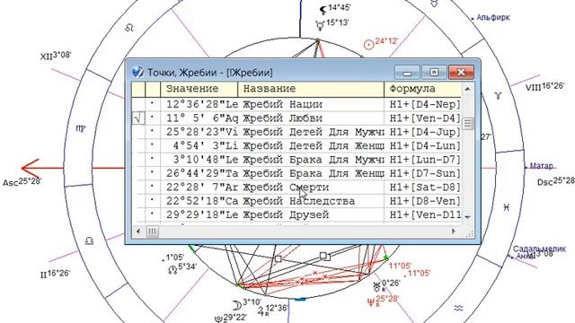The image size is (575, 323).
Task: Click formula H1+[D7-Sun]
Action: tap(425, 173)
